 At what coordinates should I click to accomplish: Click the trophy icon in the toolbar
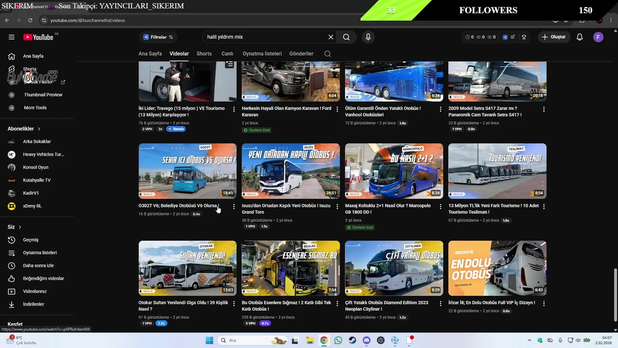pos(524,37)
